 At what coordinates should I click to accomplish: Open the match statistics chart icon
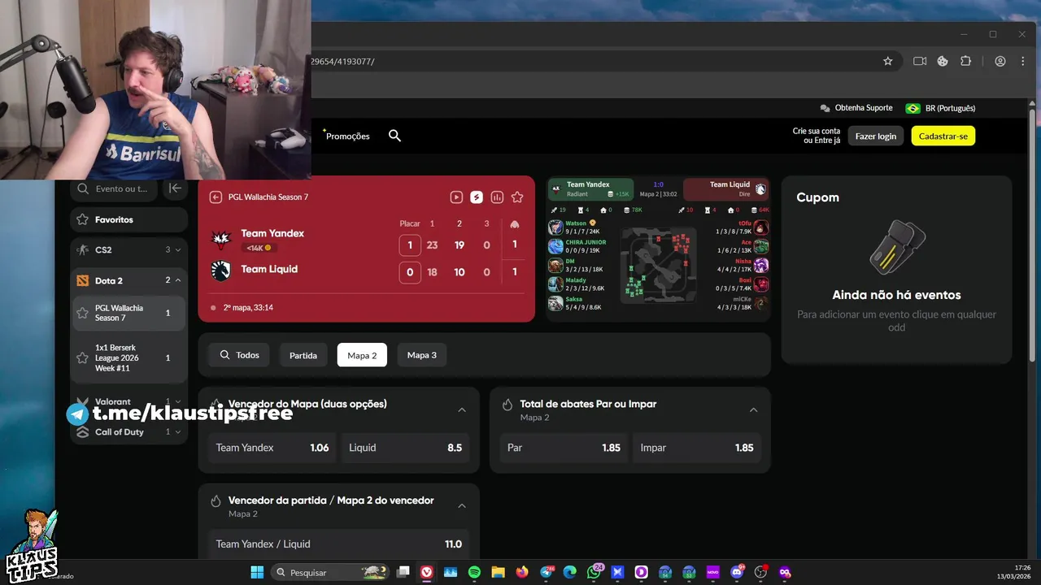coord(497,197)
